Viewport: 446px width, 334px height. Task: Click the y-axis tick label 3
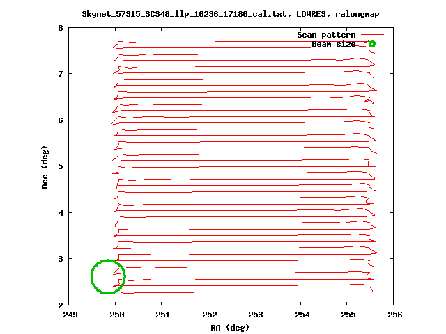61,259
